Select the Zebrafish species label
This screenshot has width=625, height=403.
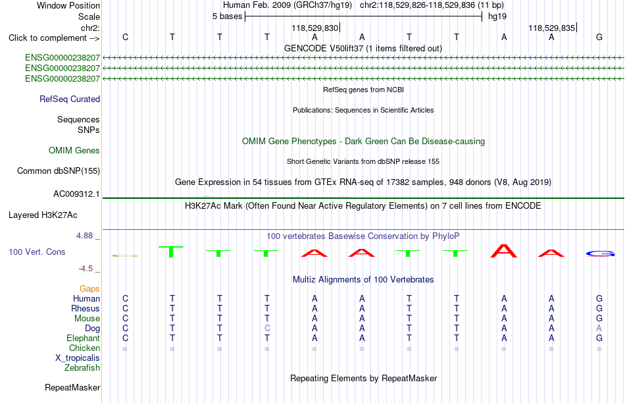click(x=82, y=367)
